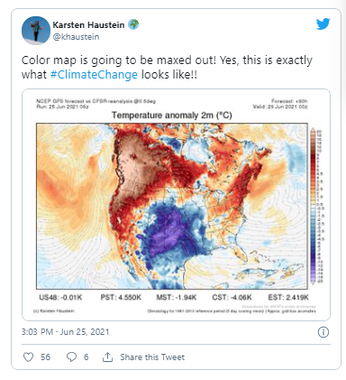Click the PST: 4.550K value label
This screenshot has height=380, width=346.
tap(121, 298)
